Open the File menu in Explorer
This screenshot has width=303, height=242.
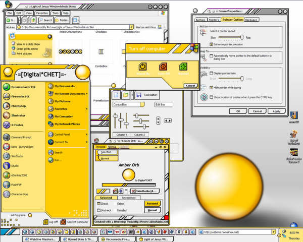10,13
